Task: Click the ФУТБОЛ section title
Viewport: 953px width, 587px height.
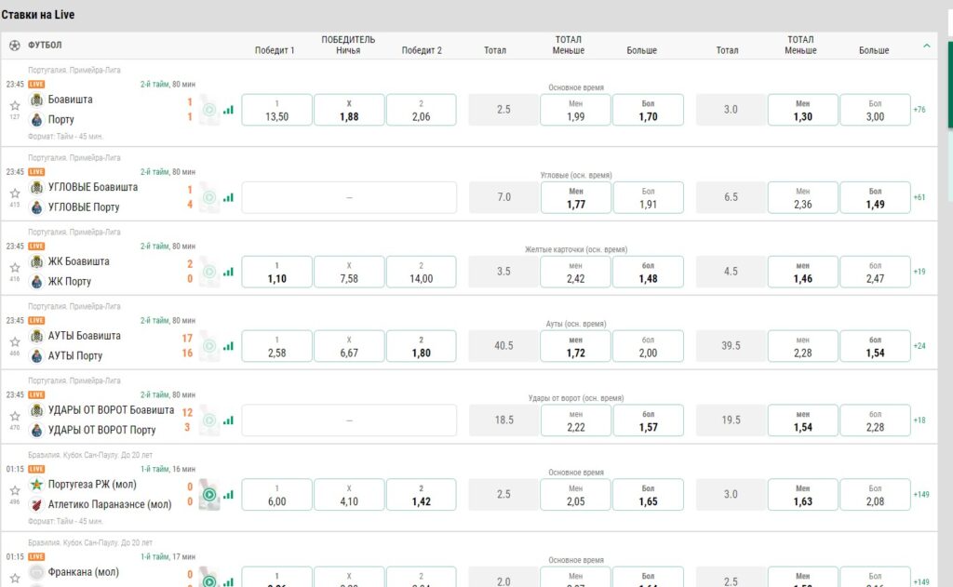Action: (45, 45)
